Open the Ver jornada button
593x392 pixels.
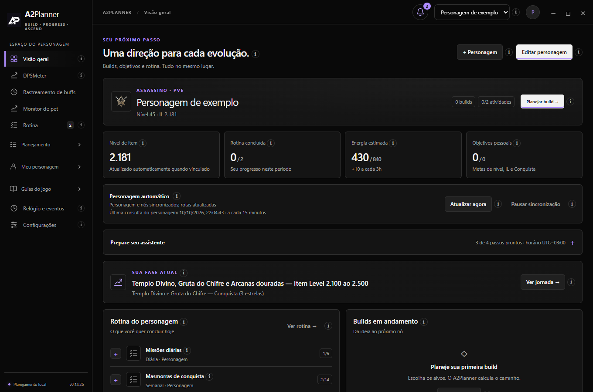click(542, 282)
